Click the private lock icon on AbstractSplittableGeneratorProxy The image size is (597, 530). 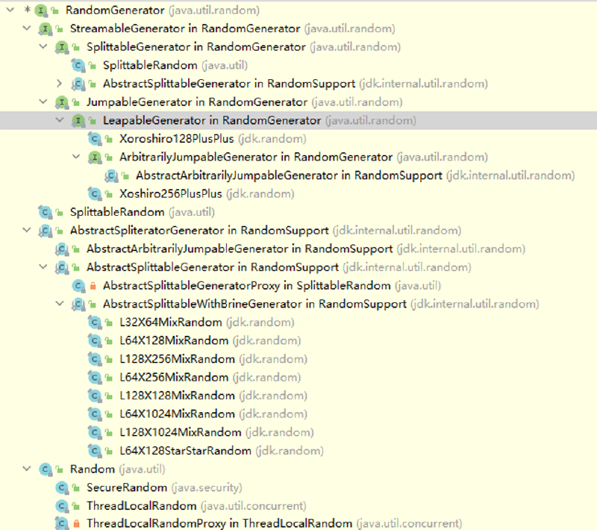pyautogui.click(x=93, y=286)
